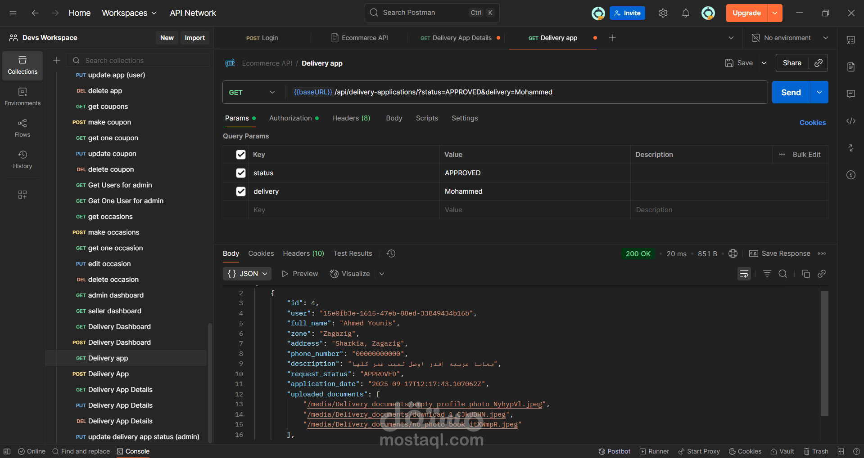Click the Send button

tap(791, 92)
